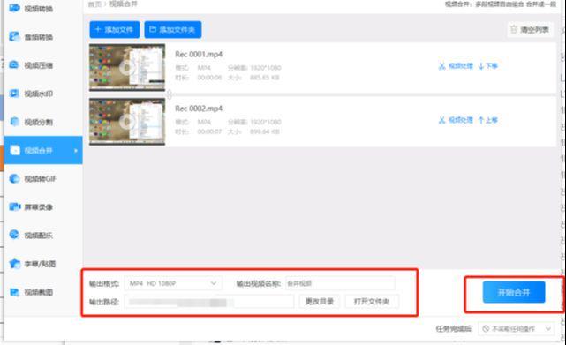566x345 pixels.
Task: Focus the 输出视频名称 name field
Action: 340,283
